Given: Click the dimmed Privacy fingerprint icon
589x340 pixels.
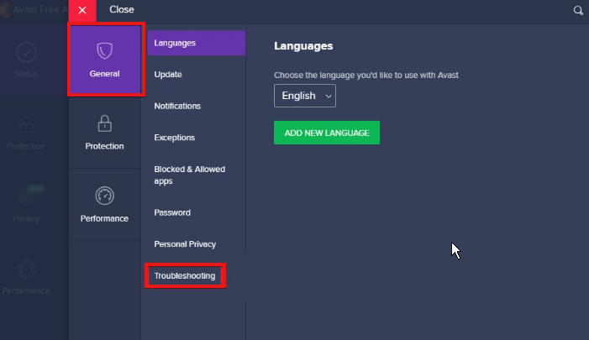Looking at the screenshot, I should coord(26,196).
